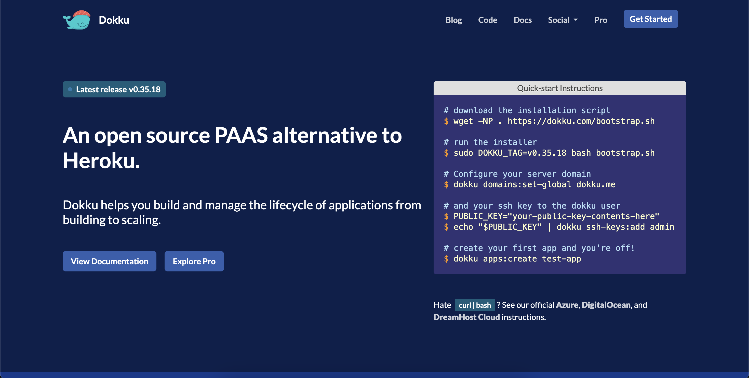The image size is (749, 378).
Task: Click the '# download the installation script' comment
Action: click(x=527, y=110)
